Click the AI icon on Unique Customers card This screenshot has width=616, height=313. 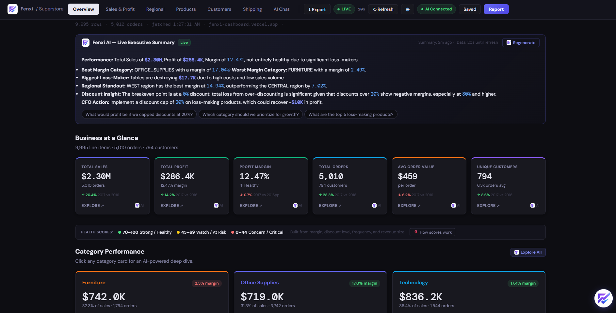coord(532,205)
